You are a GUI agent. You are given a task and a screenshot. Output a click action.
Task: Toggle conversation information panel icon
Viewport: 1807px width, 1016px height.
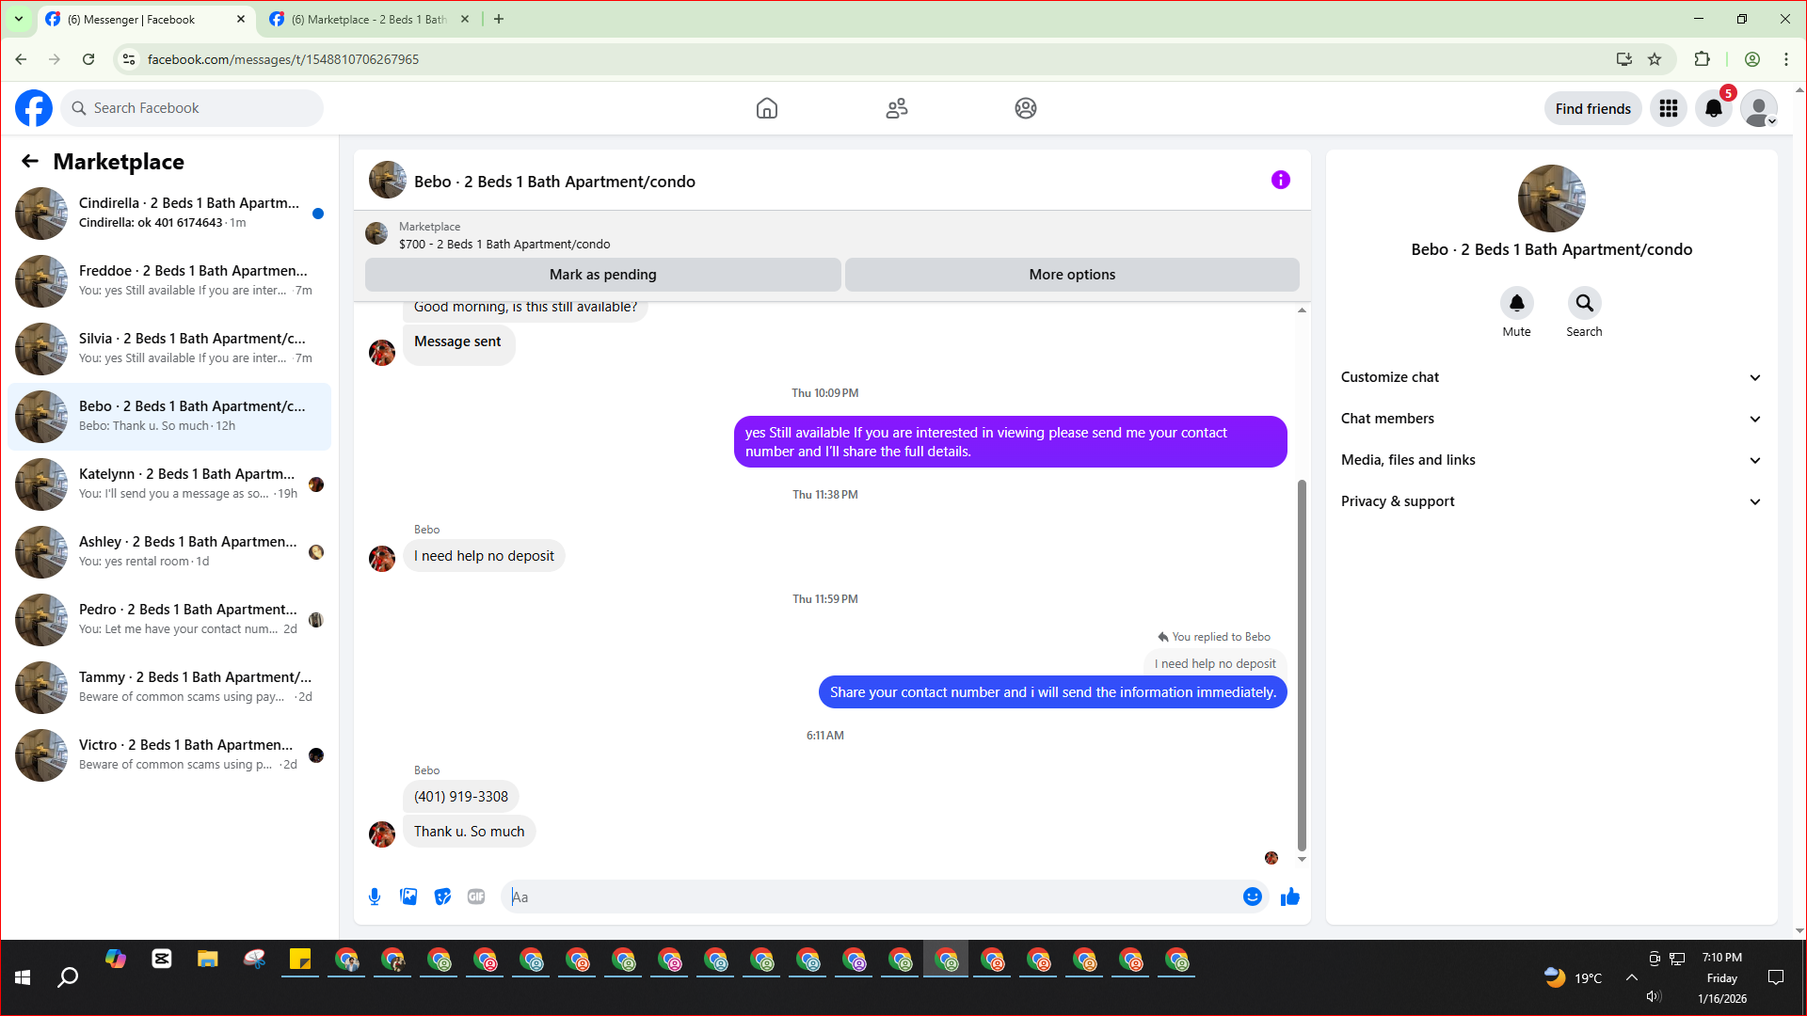(x=1280, y=180)
